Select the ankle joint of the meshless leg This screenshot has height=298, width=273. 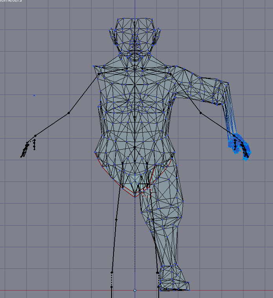point(112,272)
